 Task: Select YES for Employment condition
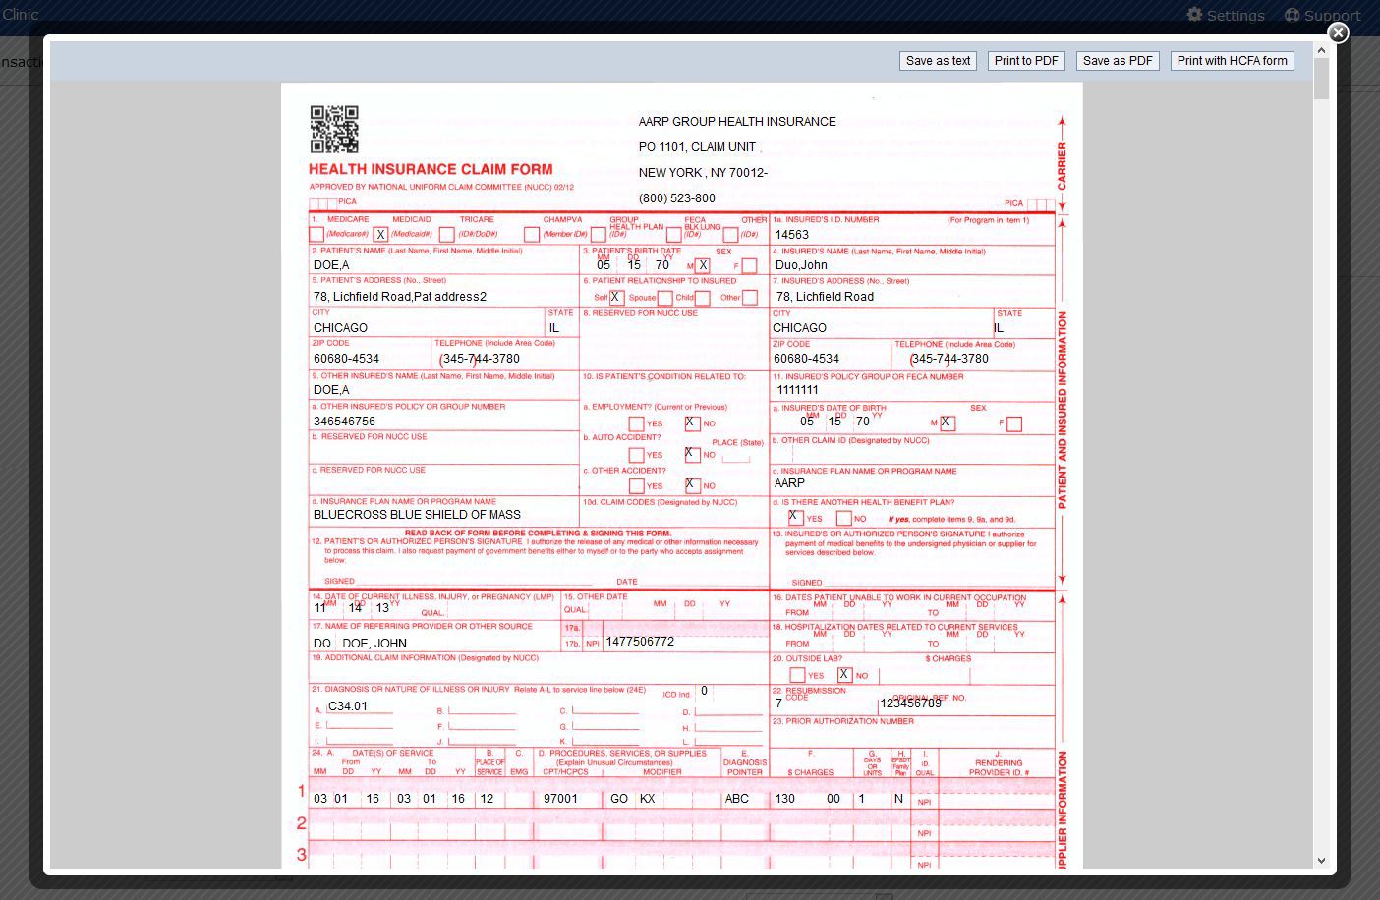pyautogui.click(x=636, y=423)
